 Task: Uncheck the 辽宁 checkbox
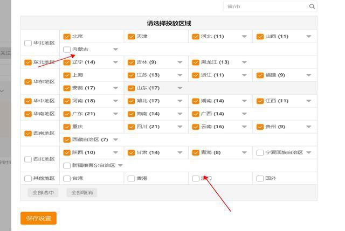(67, 62)
